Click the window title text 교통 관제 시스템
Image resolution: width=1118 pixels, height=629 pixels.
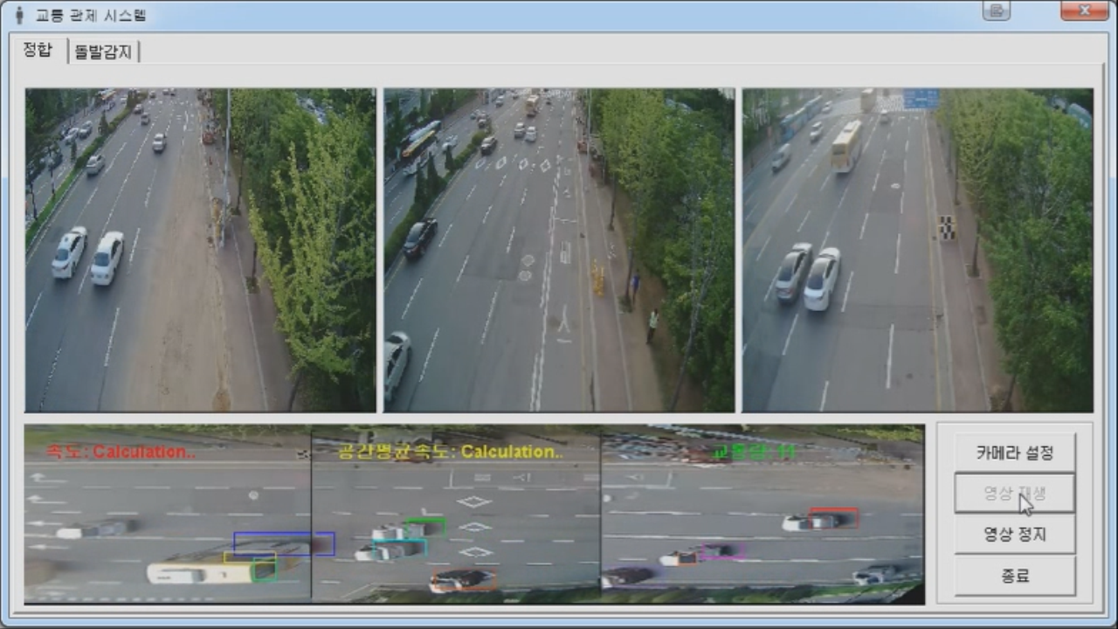coord(91,15)
